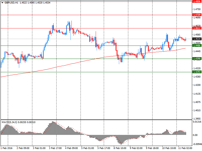Select the red 1.4806 resistance level label

click(197, 2)
